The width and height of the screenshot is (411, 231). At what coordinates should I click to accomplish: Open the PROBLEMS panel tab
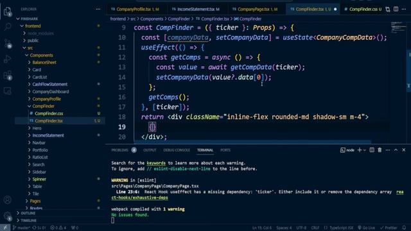120,150
